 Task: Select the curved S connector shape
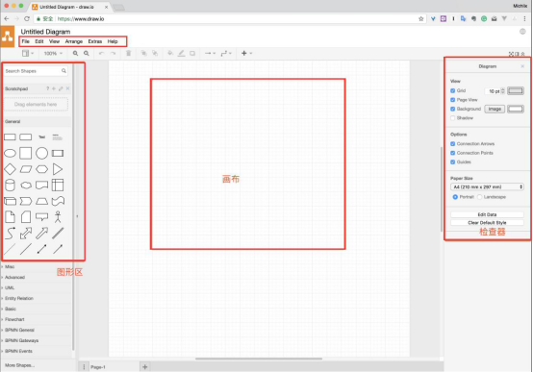[10, 233]
